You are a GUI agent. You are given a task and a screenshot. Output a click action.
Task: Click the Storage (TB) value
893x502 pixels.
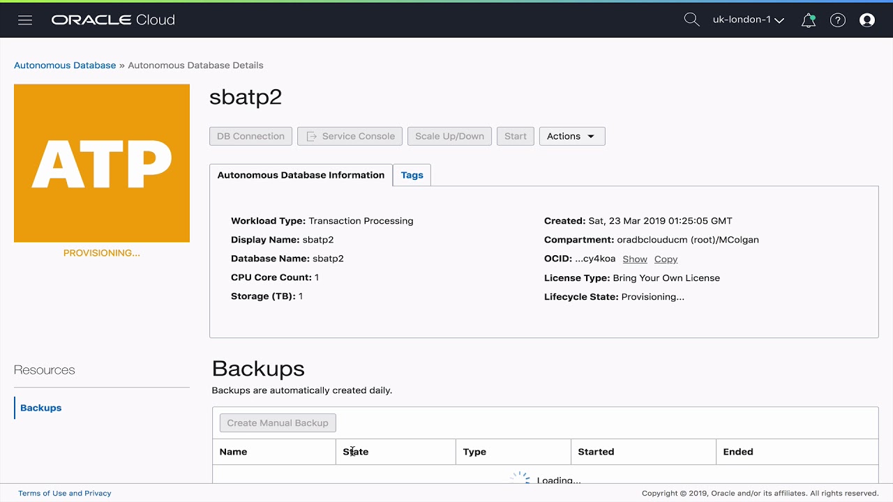coord(301,296)
